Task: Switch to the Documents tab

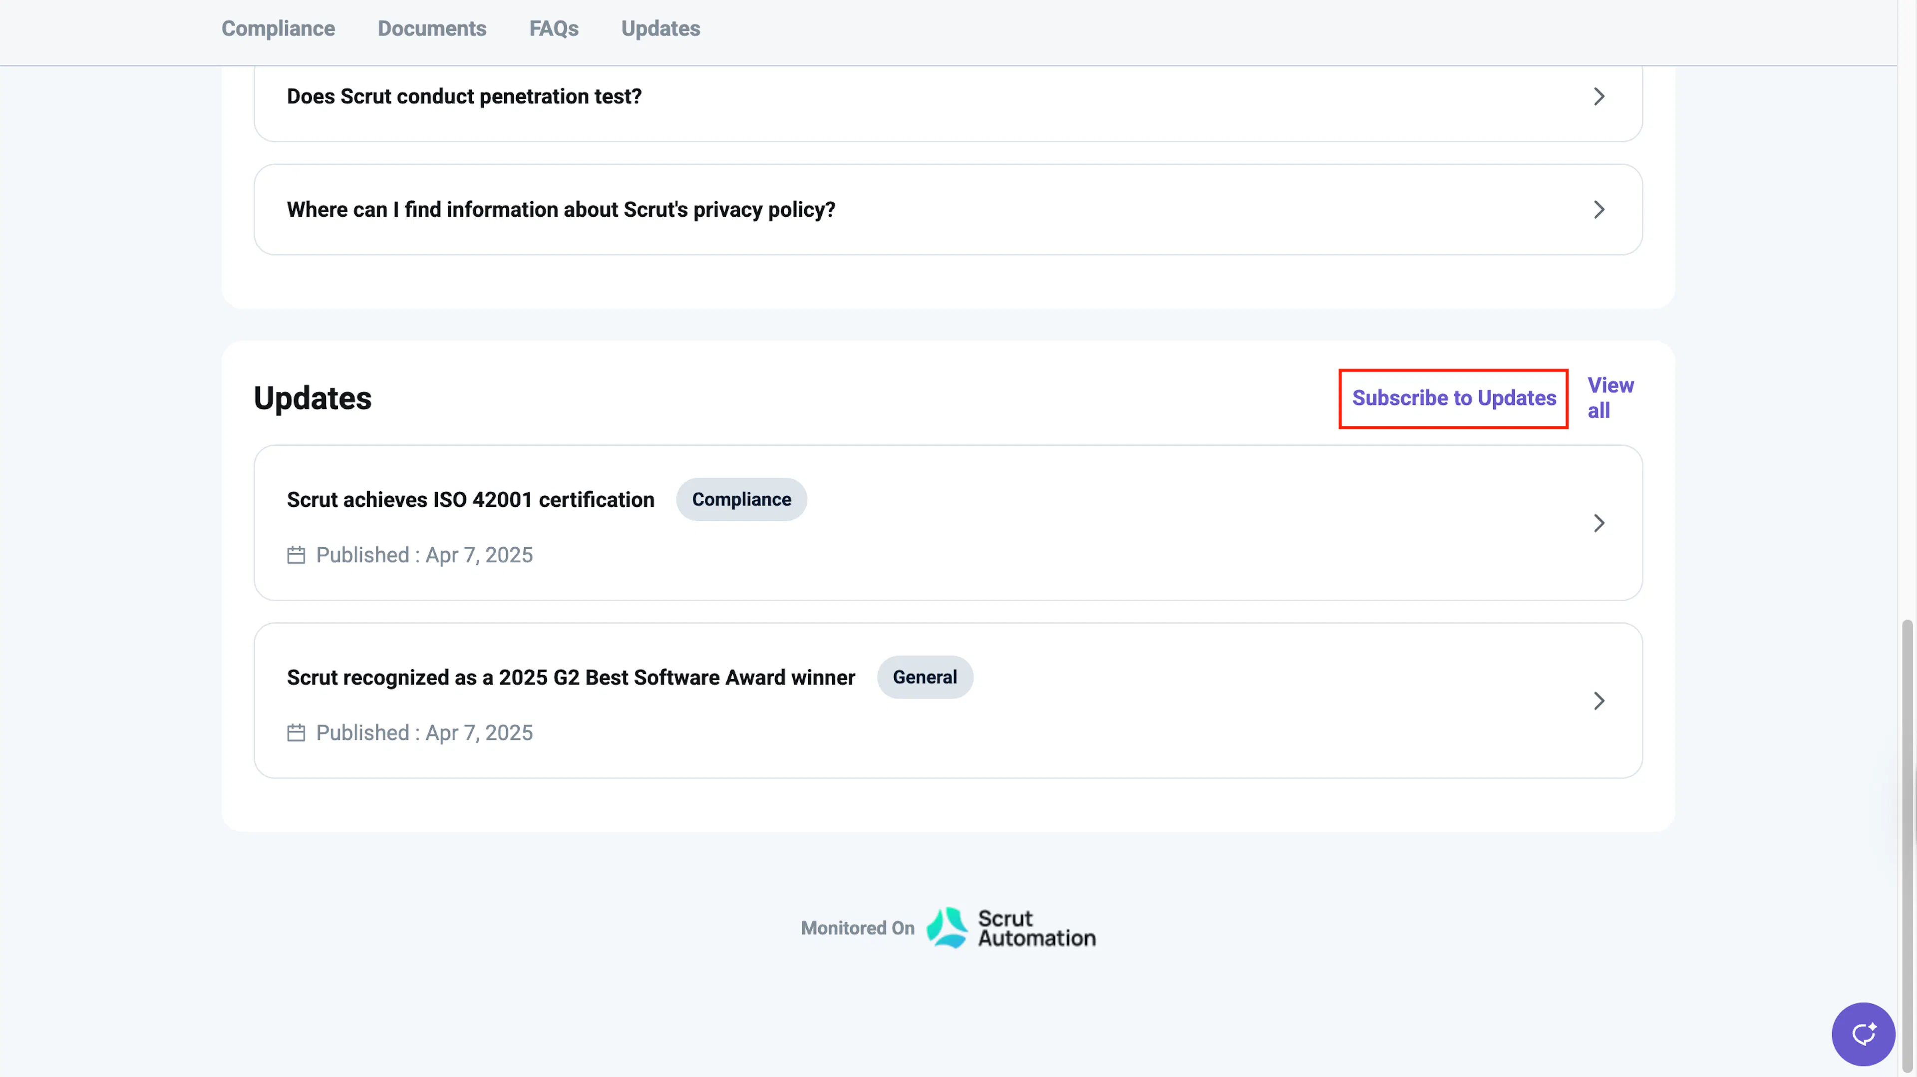Action: [432, 28]
